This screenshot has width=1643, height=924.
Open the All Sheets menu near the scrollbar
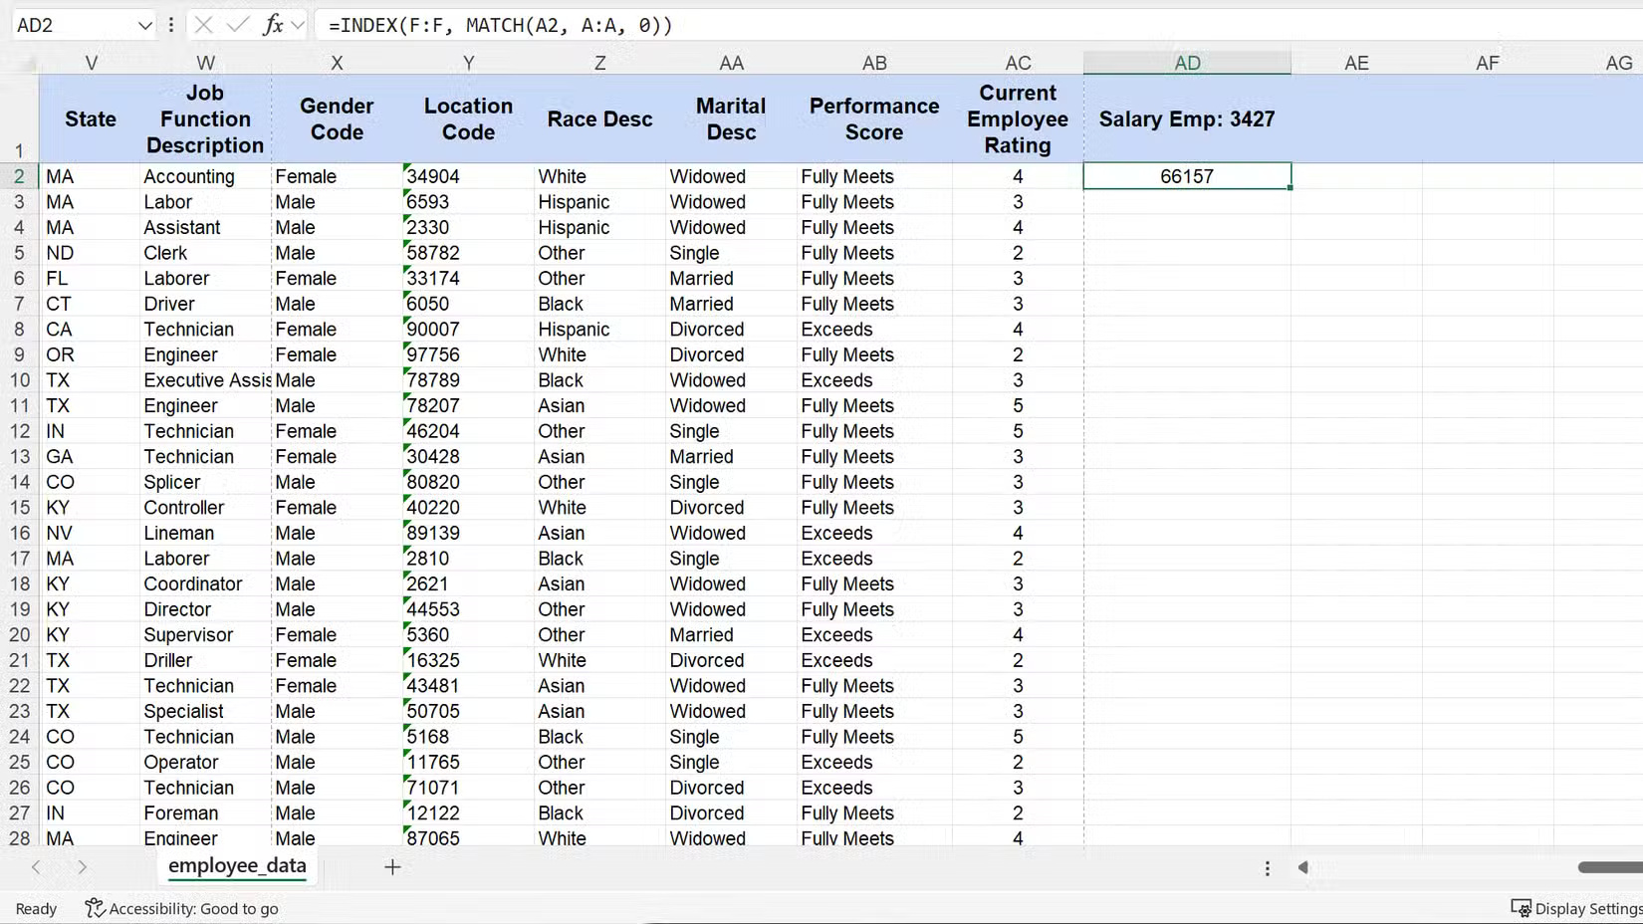coord(1267,867)
